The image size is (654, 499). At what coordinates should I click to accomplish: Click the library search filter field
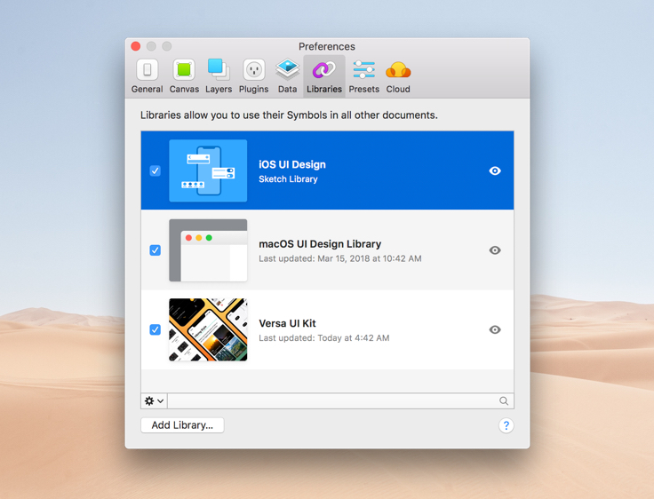333,401
